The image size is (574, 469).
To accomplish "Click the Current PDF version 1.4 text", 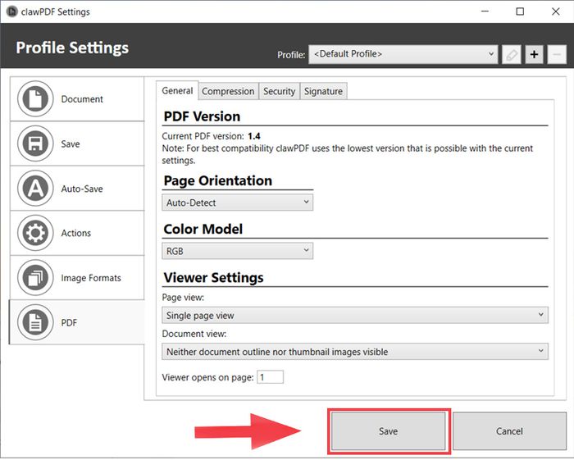I will point(212,136).
